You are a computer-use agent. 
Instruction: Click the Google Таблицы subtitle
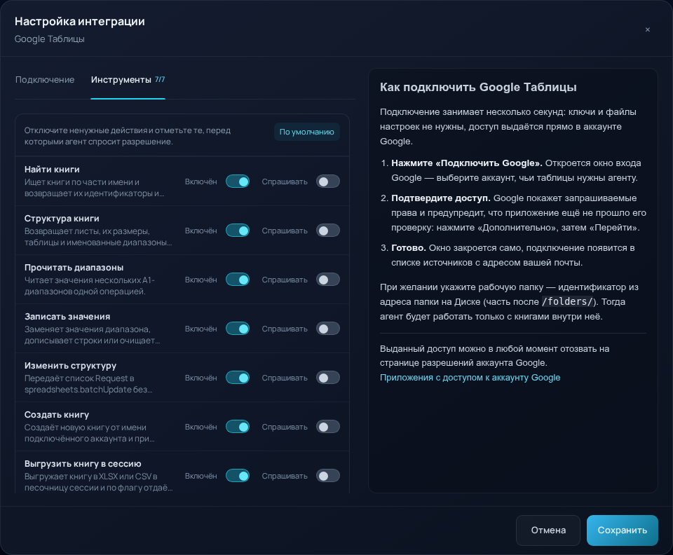[x=49, y=39]
